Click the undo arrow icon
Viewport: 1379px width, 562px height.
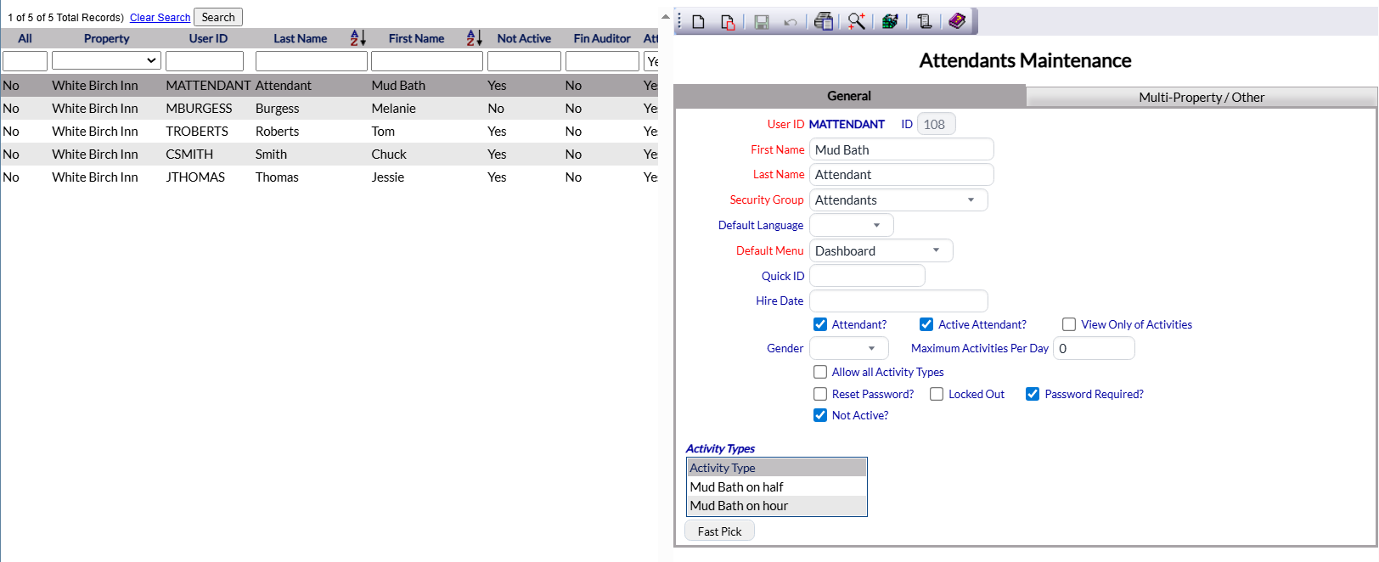coord(791,22)
